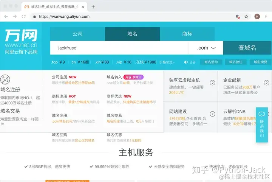Click the 域名抢注 button
The height and width of the screenshot is (182, 272).
(236, 62)
